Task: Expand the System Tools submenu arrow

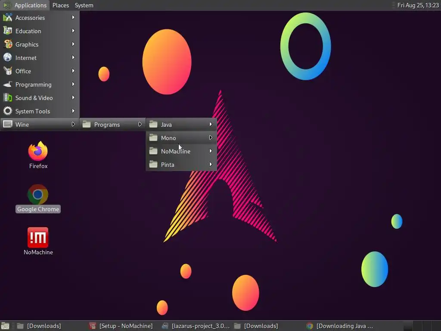Action: 73,111
